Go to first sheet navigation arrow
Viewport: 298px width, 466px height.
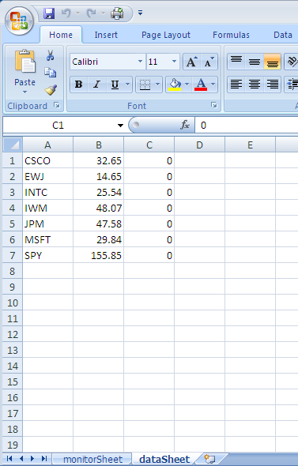9,459
